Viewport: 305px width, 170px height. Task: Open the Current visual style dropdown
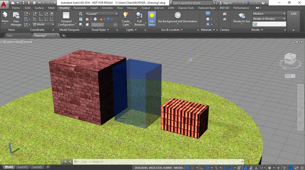[x=102, y=14]
